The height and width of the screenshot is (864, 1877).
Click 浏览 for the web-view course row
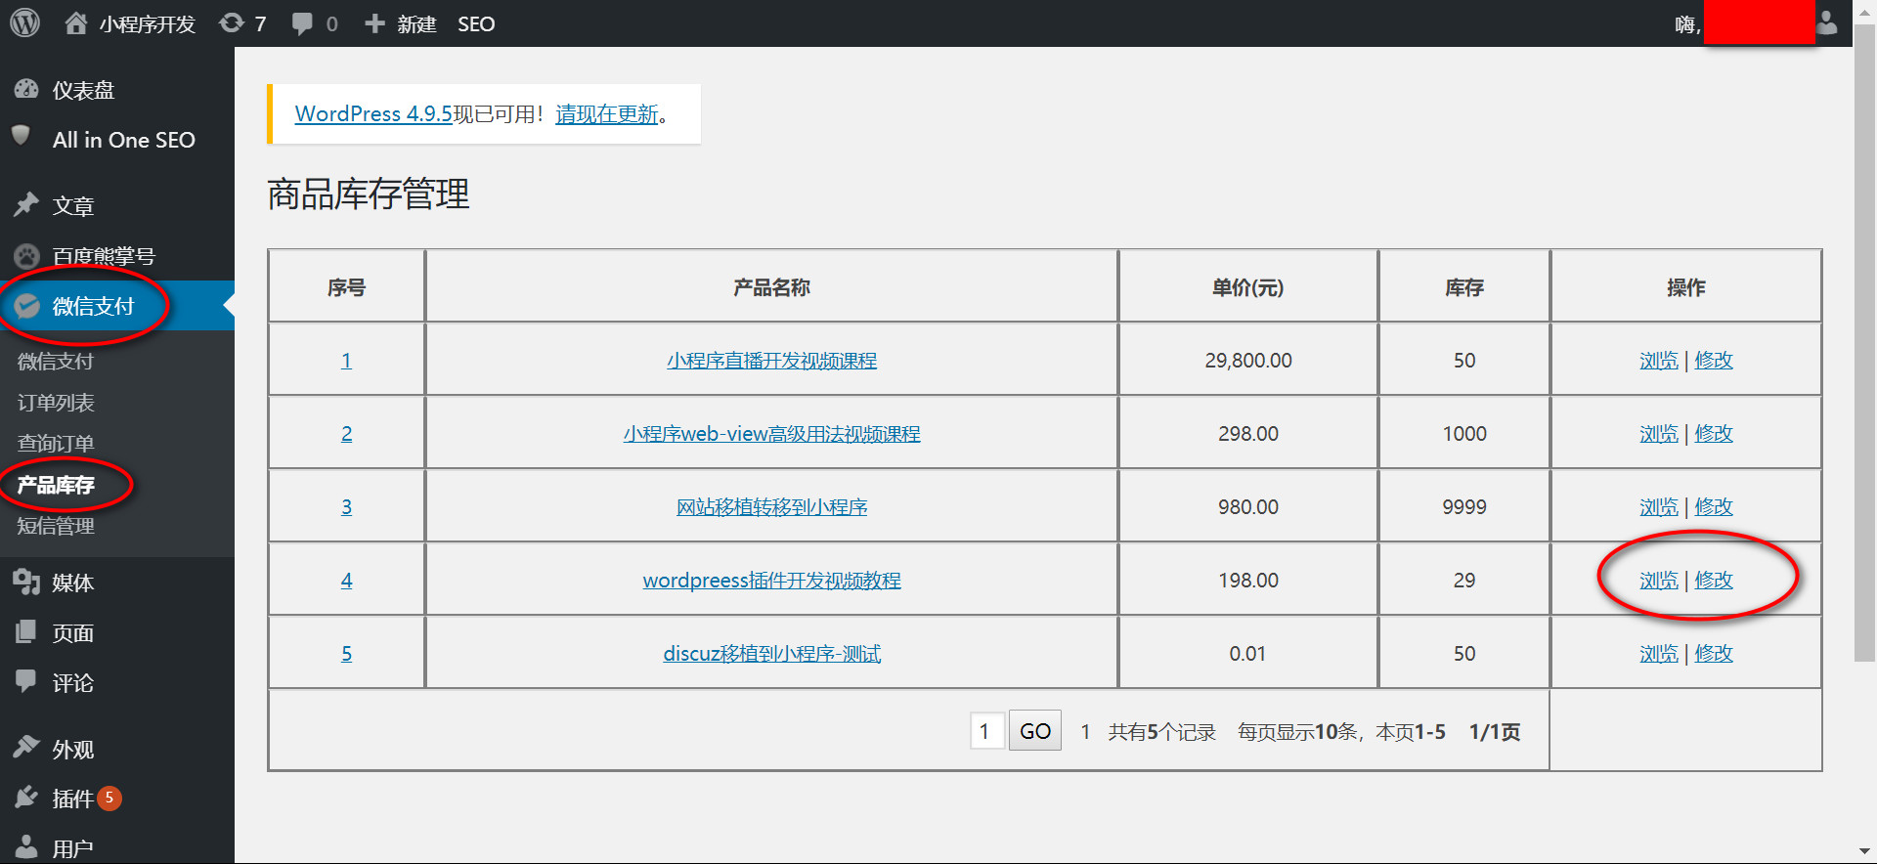point(1658,434)
